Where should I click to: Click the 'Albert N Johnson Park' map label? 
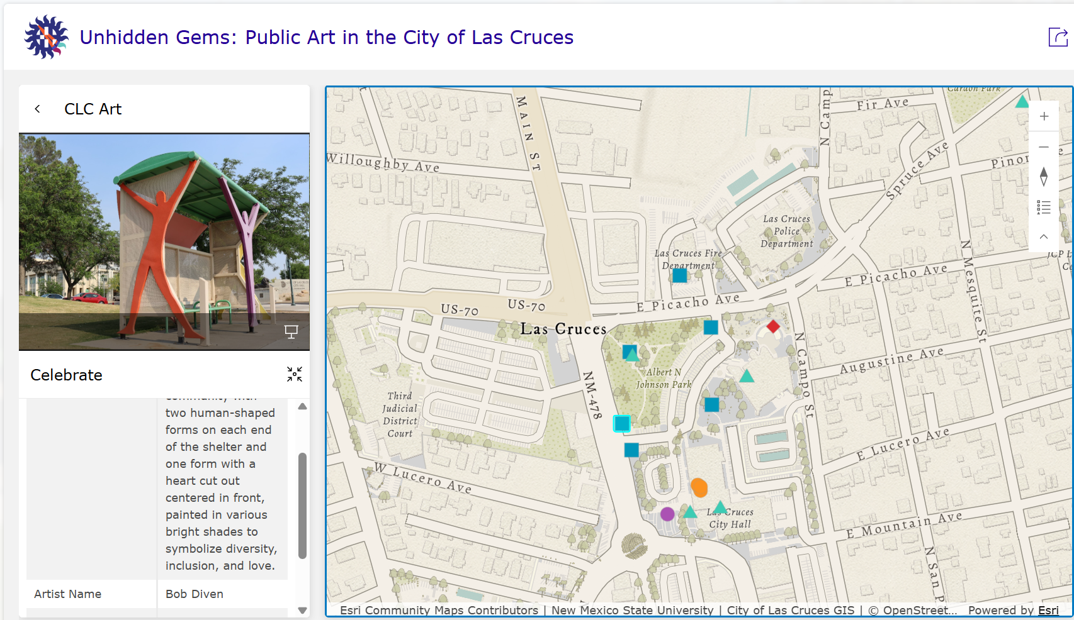pos(664,378)
